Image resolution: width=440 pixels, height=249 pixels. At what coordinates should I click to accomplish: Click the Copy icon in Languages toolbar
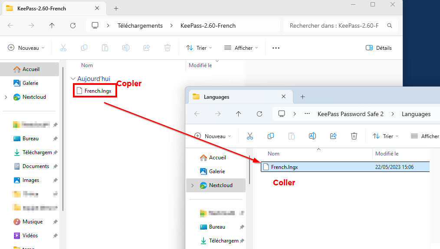click(271, 136)
